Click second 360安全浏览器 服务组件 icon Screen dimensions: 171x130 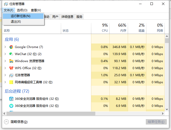11,106
